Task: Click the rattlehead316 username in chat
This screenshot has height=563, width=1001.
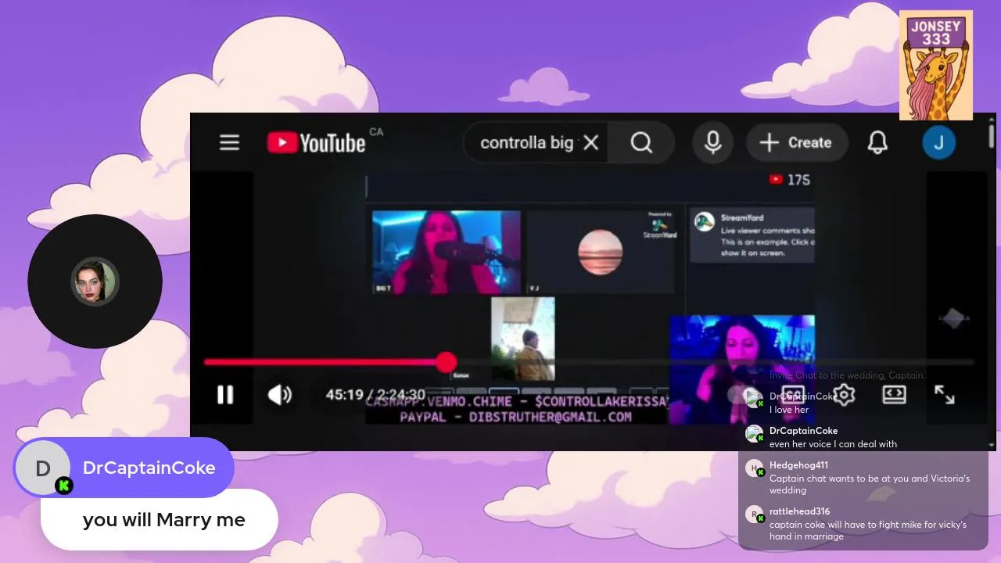Action: 799,511
